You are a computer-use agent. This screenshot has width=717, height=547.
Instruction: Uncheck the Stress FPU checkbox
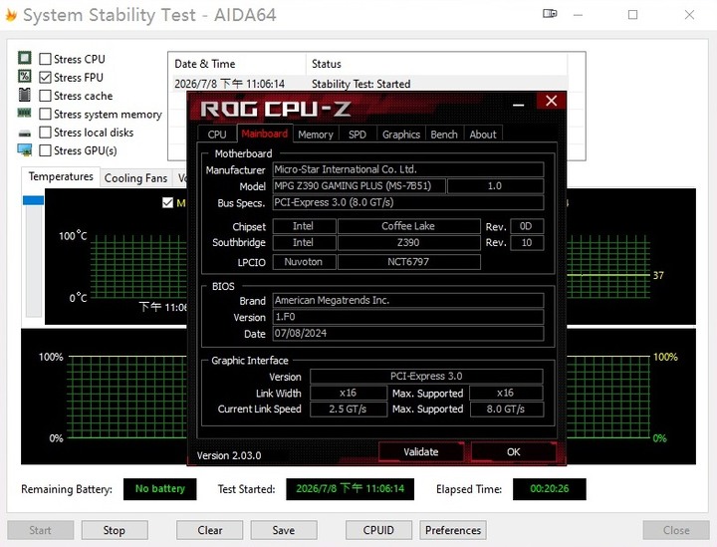[x=45, y=78]
